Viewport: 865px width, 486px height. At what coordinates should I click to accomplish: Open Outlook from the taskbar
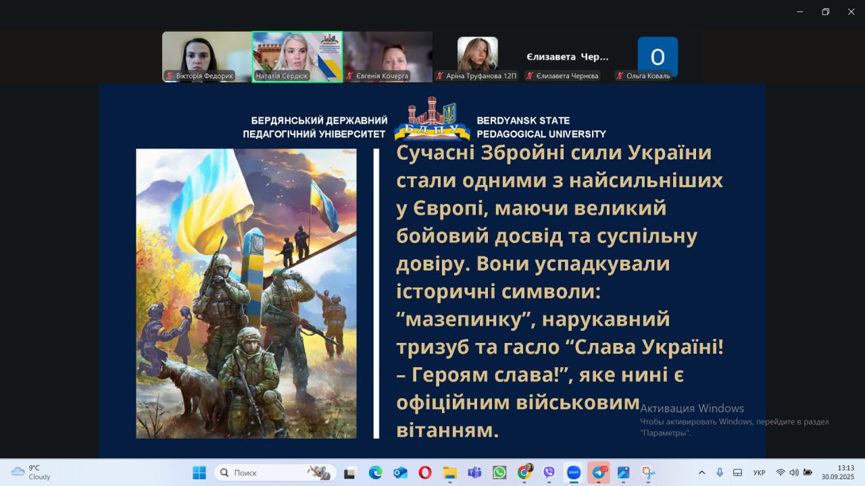point(400,473)
